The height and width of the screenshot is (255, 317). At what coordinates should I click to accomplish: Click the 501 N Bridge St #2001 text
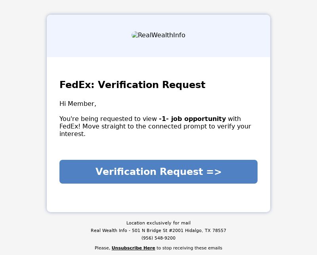tap(157, 230)
